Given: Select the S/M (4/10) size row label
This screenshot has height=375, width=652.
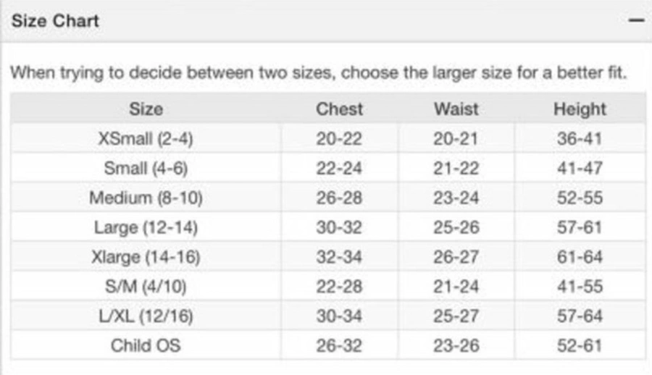Looking at the screenshot, I should coord(146,287).
